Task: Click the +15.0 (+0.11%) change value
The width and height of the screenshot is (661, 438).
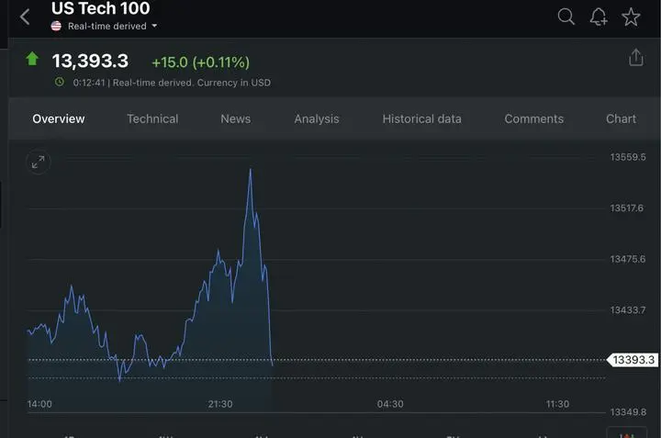Action: [201, 62]
